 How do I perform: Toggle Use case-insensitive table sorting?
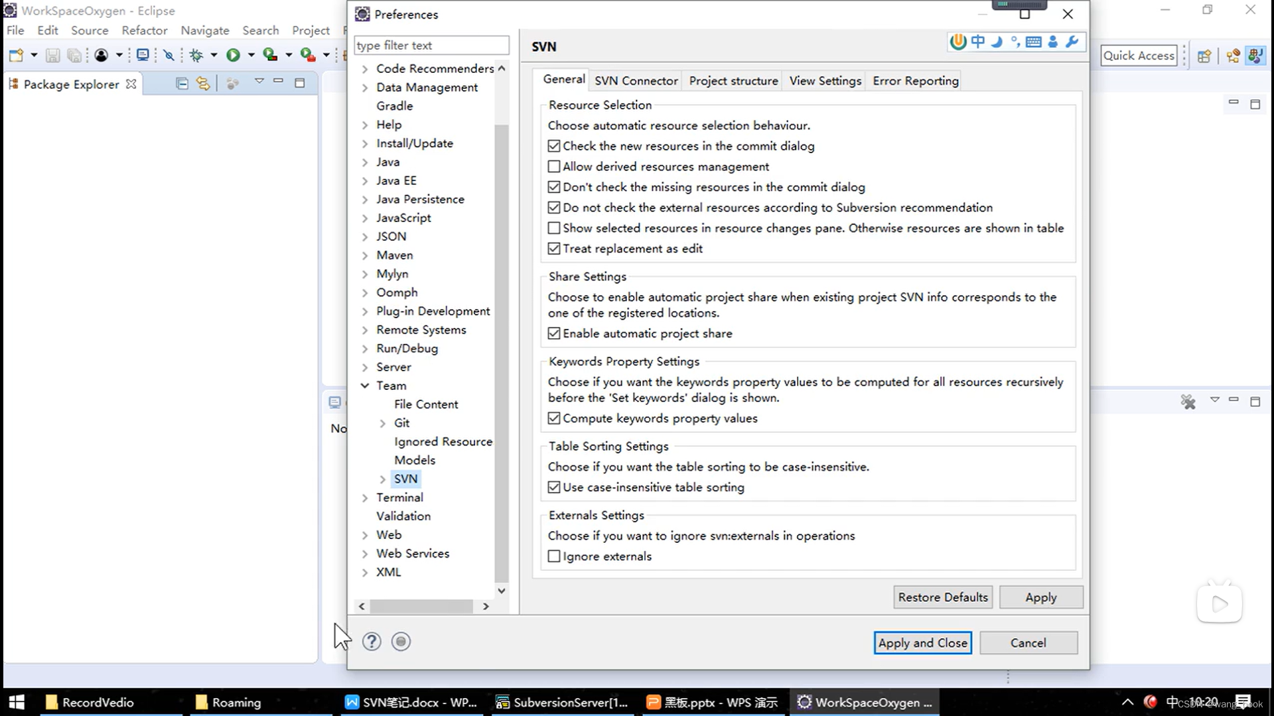click(554, 487)
